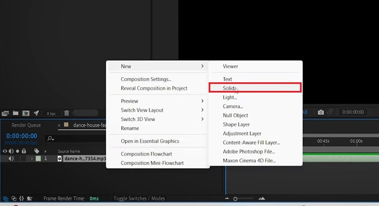Open the timeline search magnifier dropdown
The width and height of the screenshot is (379, 206).
coord(51,138)
